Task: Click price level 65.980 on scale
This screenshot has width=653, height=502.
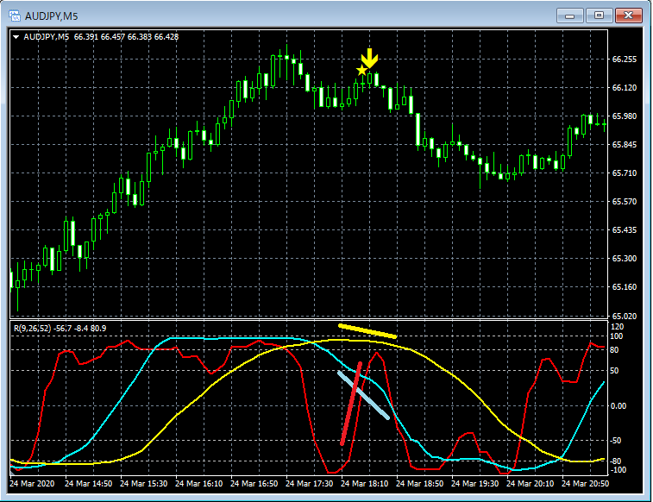Action: 625,116
